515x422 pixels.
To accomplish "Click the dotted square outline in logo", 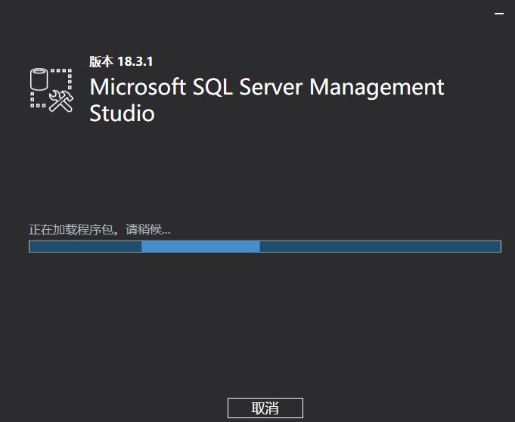I will 51,88.
